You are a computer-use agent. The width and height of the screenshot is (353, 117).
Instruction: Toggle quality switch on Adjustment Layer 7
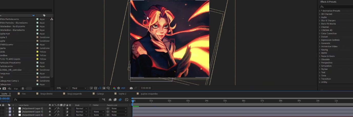[55, 112]
